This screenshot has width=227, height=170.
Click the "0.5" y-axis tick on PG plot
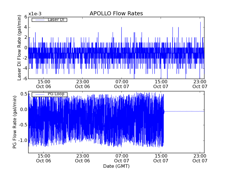(24, 94)
